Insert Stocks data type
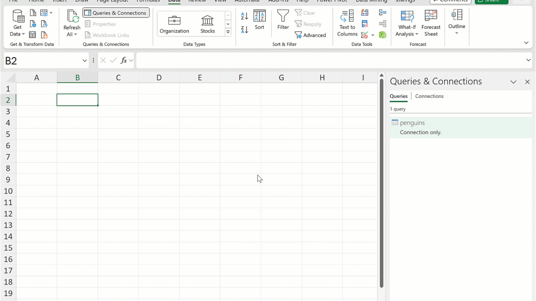The height and width of the screenshot is (301, 536). click(x=207, y=24)
